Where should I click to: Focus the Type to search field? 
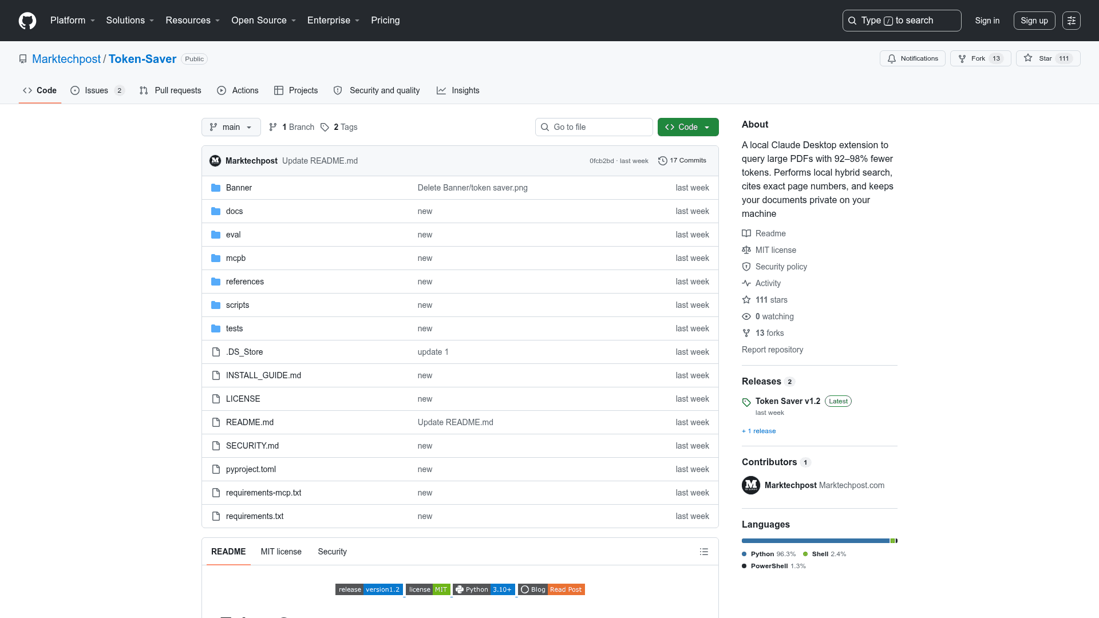click(902, 21)
